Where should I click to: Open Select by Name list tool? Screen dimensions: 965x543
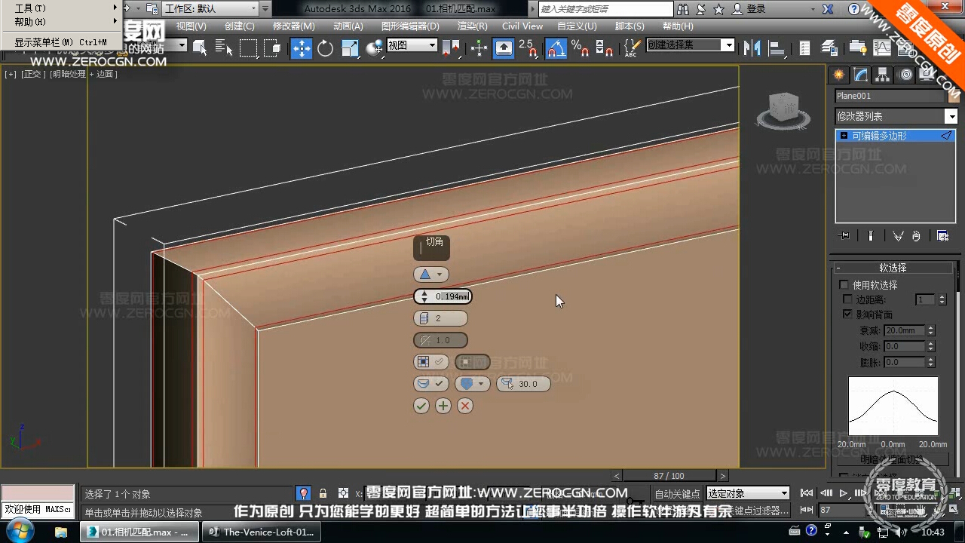point(224,48)
